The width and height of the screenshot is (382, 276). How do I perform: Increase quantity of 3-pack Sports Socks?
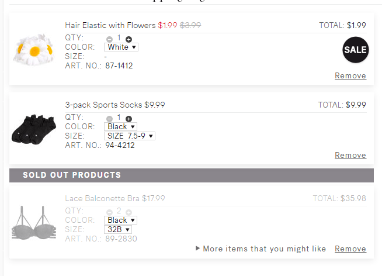(x=129, y=119)
